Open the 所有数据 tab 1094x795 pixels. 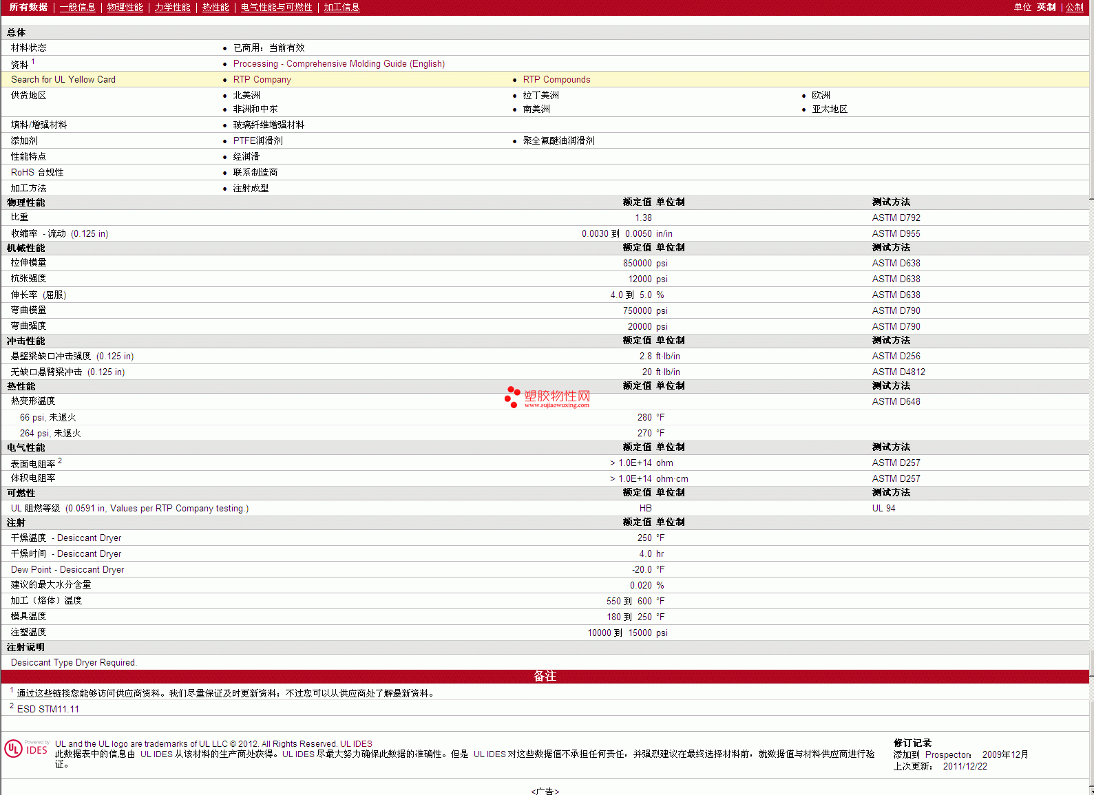coord(28,7)
